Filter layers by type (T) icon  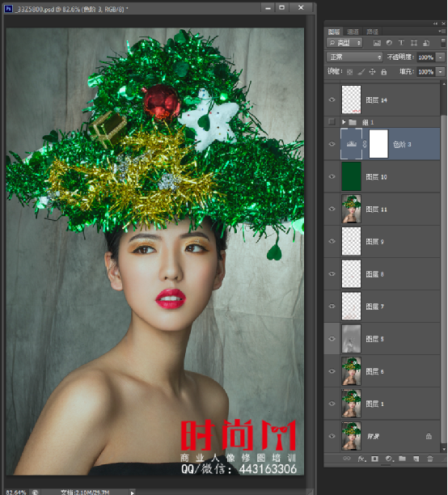(x=401, y=43)
